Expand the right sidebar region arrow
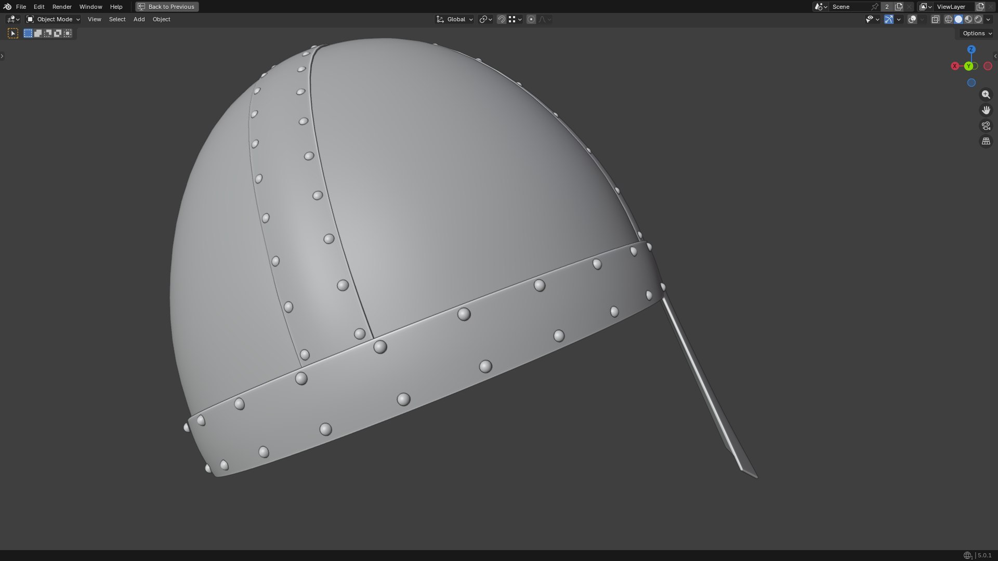 (x=995, y=56)
